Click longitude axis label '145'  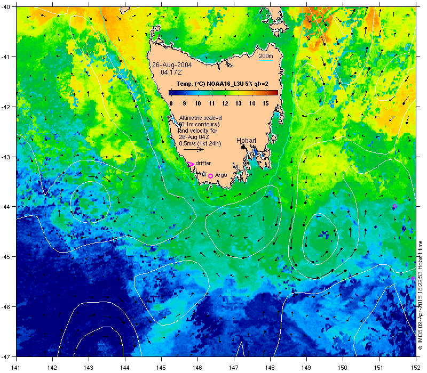161,368
